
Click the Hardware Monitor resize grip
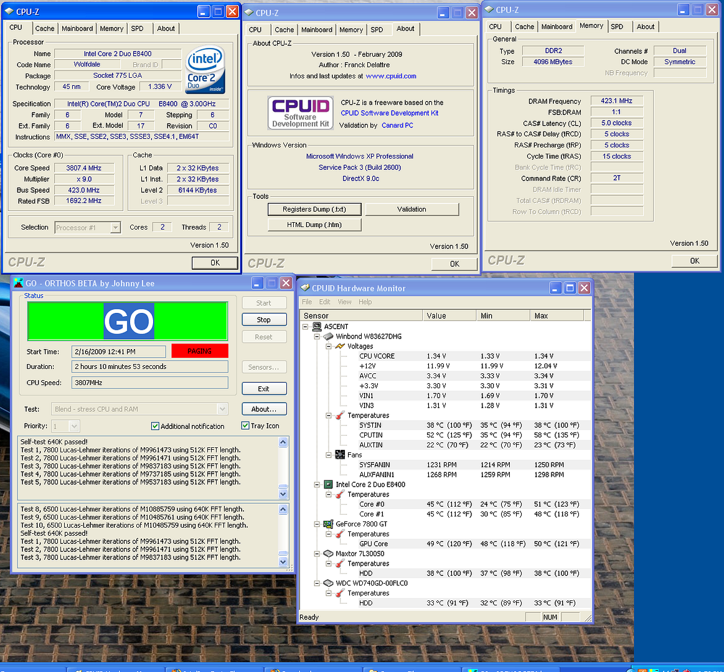587,617
